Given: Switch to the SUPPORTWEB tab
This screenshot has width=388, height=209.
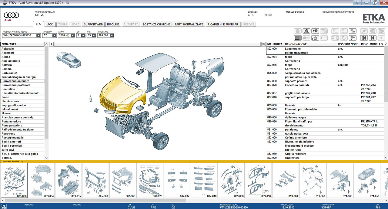Looking at the screenshot, I should point(93,24).
